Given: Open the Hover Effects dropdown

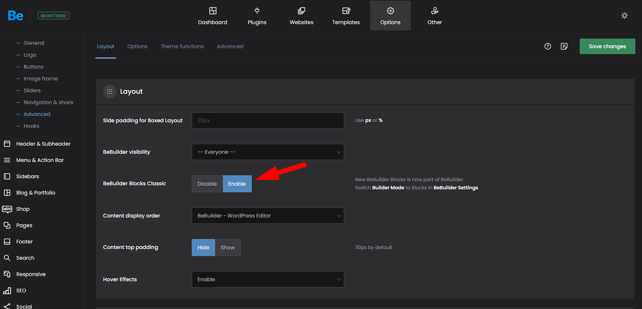Looking at the screenshot, I should [x=268, y=279].
